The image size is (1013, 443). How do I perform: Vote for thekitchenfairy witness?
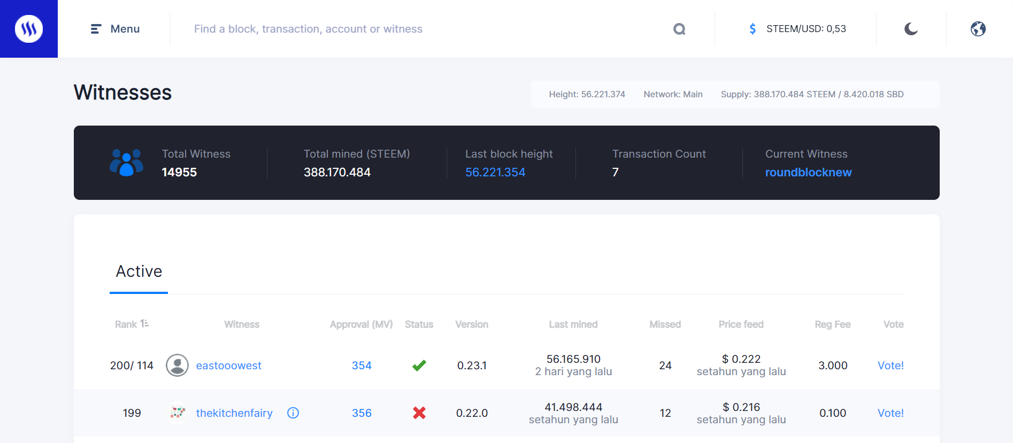point(891,413)
